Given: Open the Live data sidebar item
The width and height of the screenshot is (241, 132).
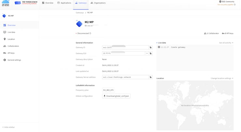Looking at the screenshot, I should [11, 32].
